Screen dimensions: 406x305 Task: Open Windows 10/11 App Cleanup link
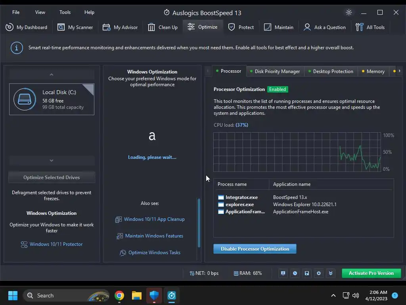pos(154,219)
